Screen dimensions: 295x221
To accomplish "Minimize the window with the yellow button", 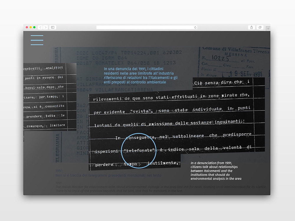I will 30,27.
